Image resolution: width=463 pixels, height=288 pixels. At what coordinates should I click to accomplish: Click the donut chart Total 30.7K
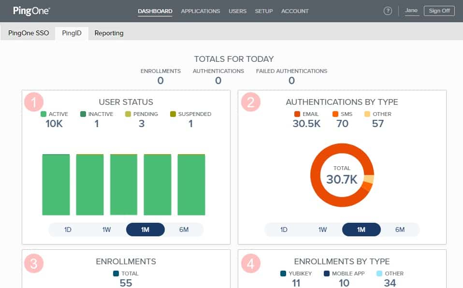[x=342, y=175]
